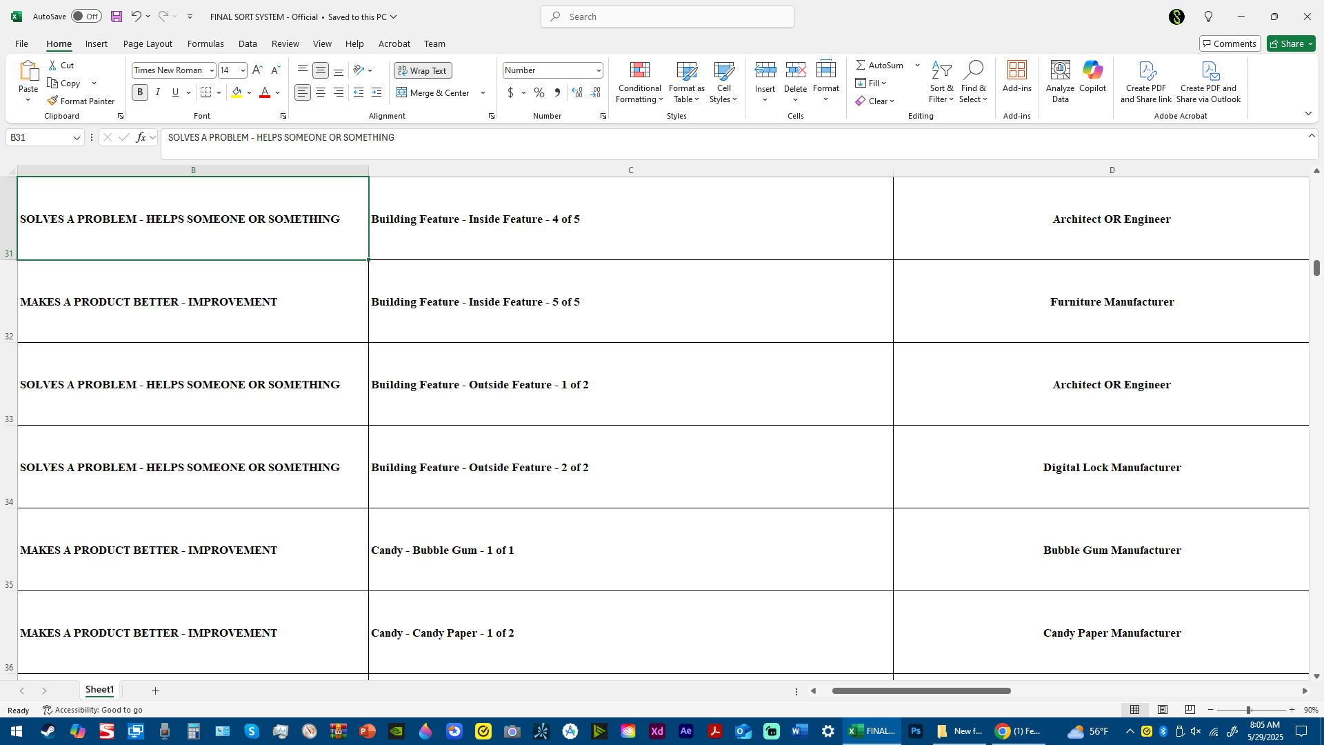
Task: Expand the Number format dropdown
Action: click(598, 70)
